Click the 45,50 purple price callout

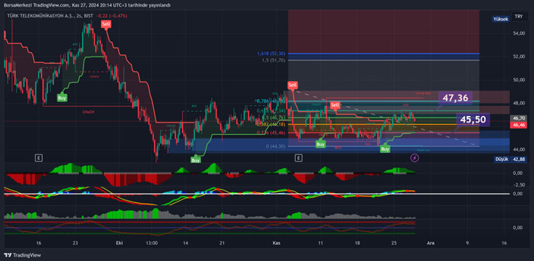click(474, 120)
